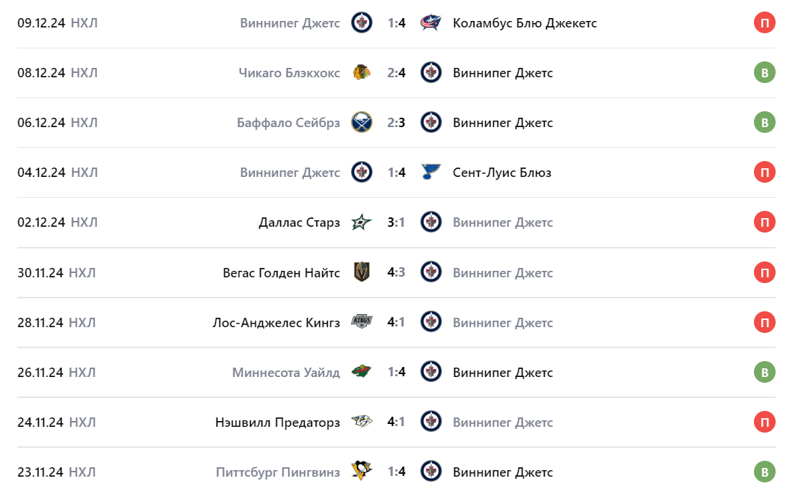Screen dimensions: 785x494
Task: Open the 3:1 score of Dallas match
Action: [396, 222]
